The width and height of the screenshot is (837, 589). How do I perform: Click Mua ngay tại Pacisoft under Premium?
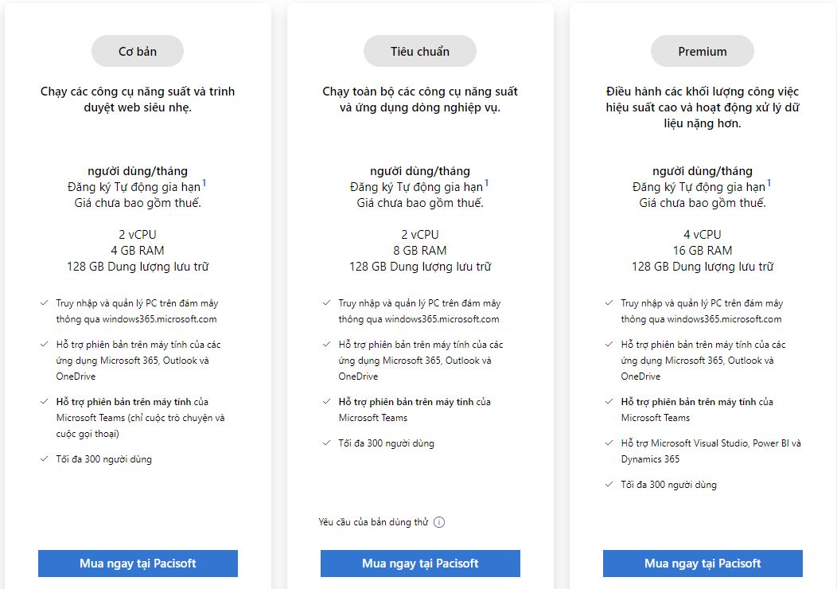click(x=703, y=564)
